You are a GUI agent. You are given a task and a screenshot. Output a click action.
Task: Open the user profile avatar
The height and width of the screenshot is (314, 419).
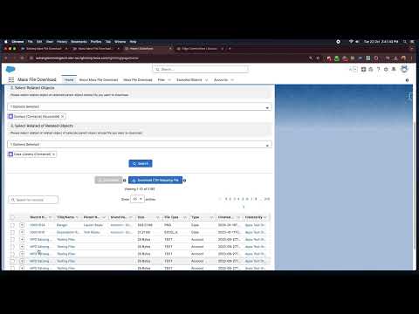(x=404, y=69)
